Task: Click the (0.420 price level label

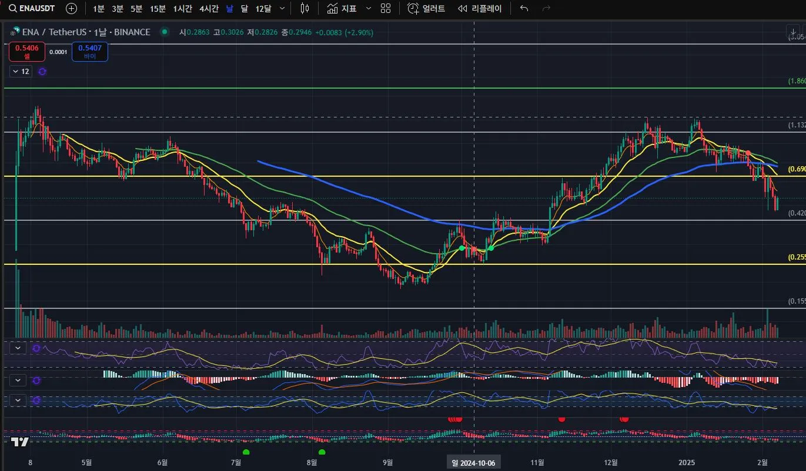Action: [x=797, y=213]
